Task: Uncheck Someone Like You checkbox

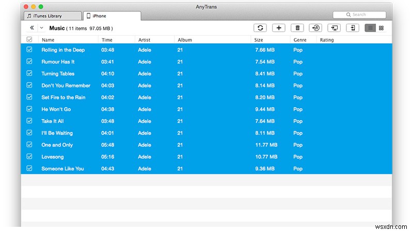Action: coord(29,169)
